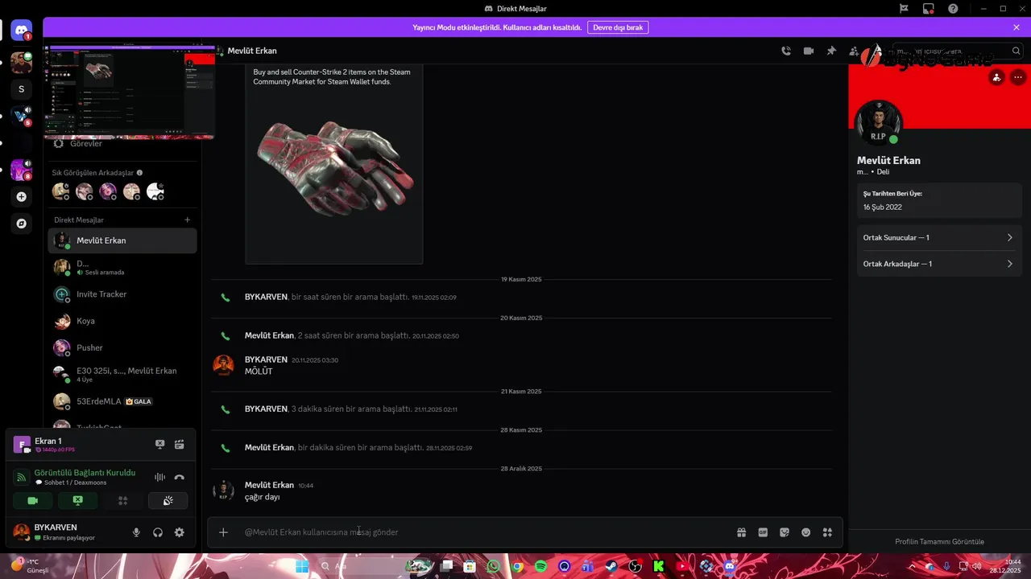Click Mevlüt Erkan name in profile panel

pyautogui.click(x=888, y=160)
